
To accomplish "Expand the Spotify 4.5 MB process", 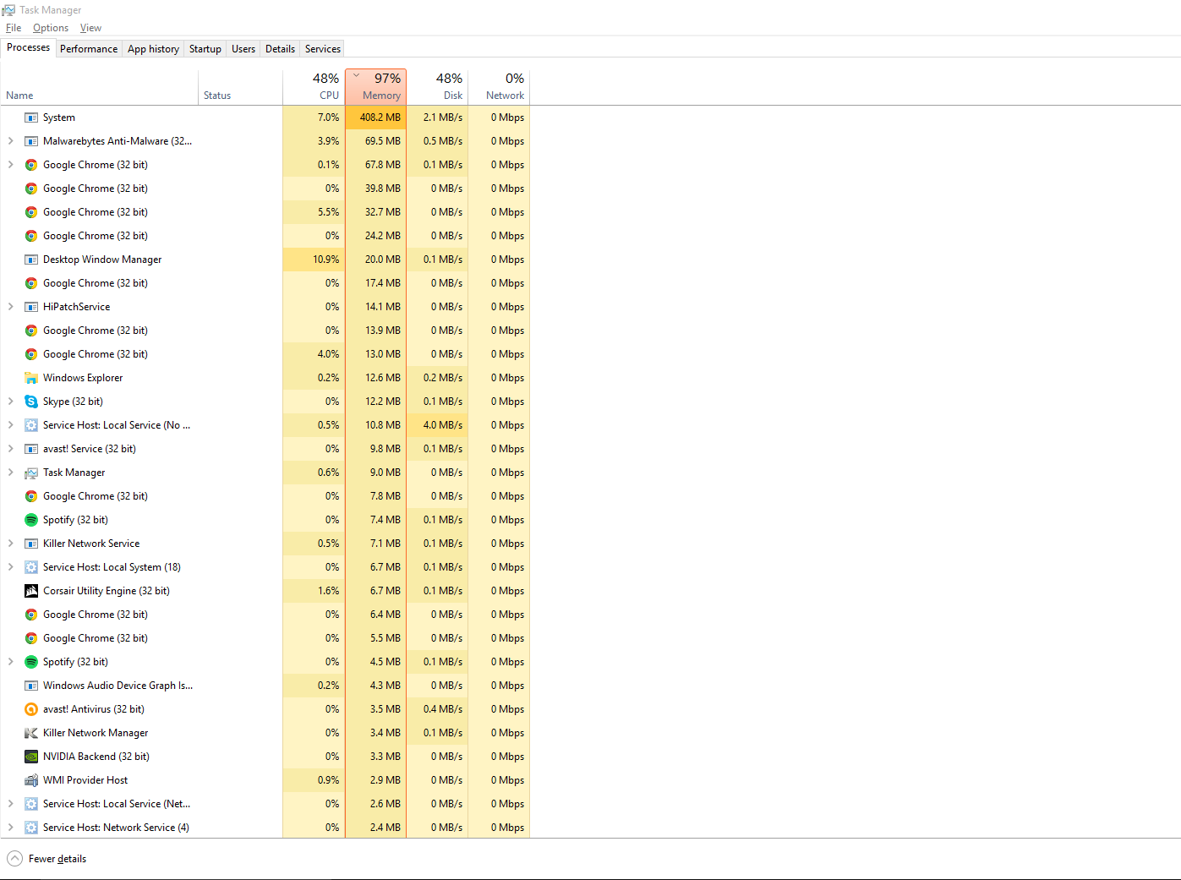I will pyautogui.click(x=10, y=662).
